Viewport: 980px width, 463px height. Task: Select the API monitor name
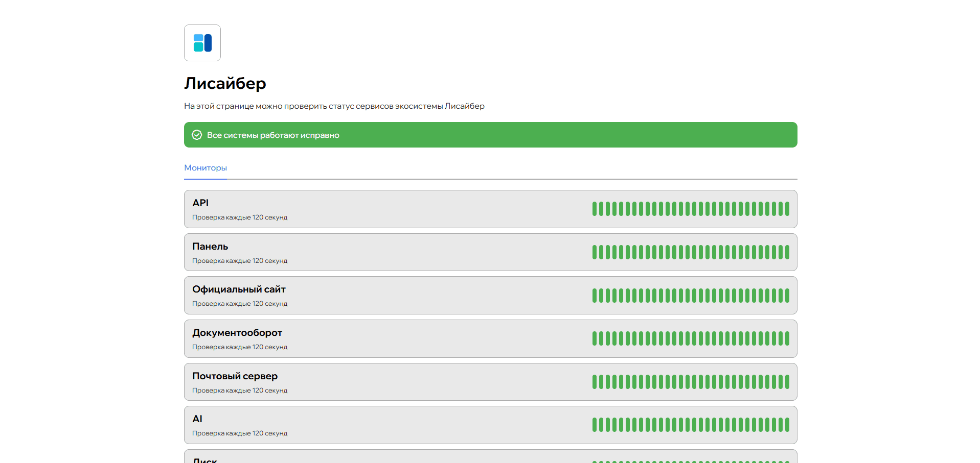pyautogui.click(x=200, y=203)
